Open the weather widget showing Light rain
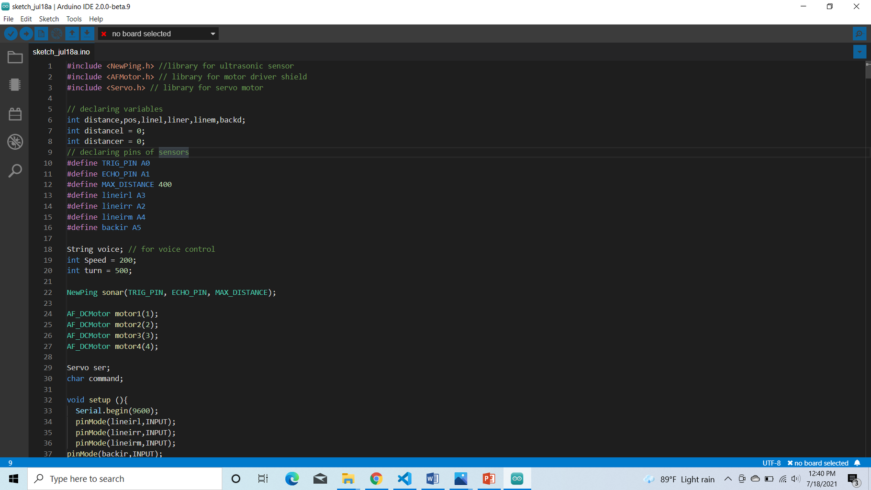The width and height of the screenshot is (871, 490). click(x=680, y=479)
